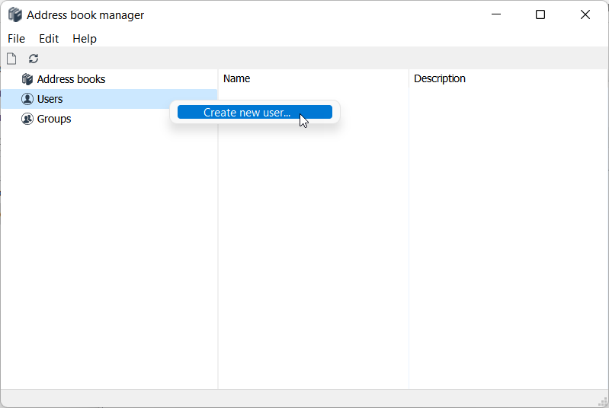Click the Users person icon
This screenshot has width=609, height=408.
tap(27, 99)
